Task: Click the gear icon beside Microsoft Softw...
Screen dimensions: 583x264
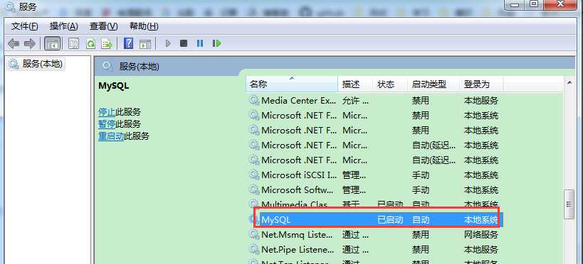Action: point(254,190)
